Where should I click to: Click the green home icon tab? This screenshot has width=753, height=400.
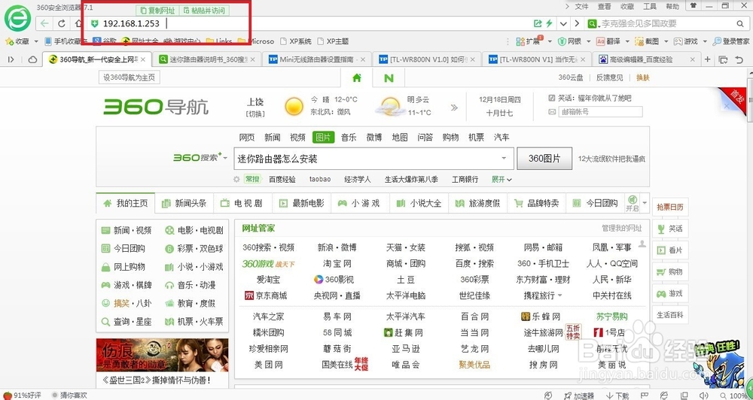[356, 77]
